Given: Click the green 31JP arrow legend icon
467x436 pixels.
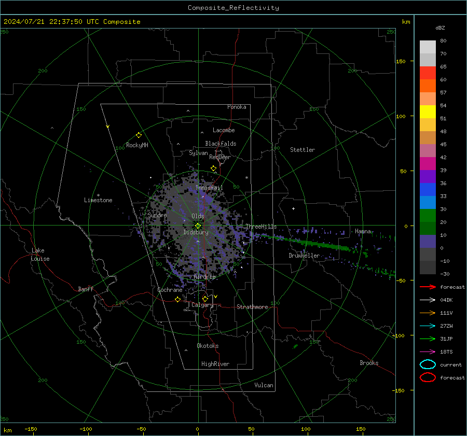Looking at the screenshot, I should click(428, 339).
